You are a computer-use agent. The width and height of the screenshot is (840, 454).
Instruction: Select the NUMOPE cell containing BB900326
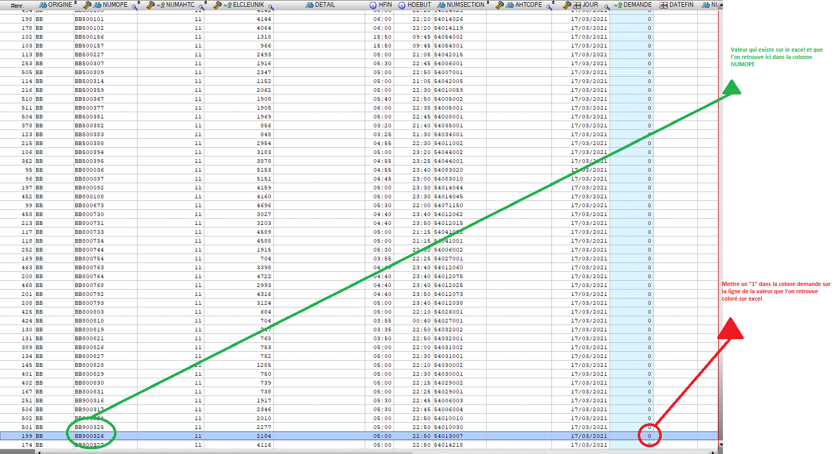89,436
